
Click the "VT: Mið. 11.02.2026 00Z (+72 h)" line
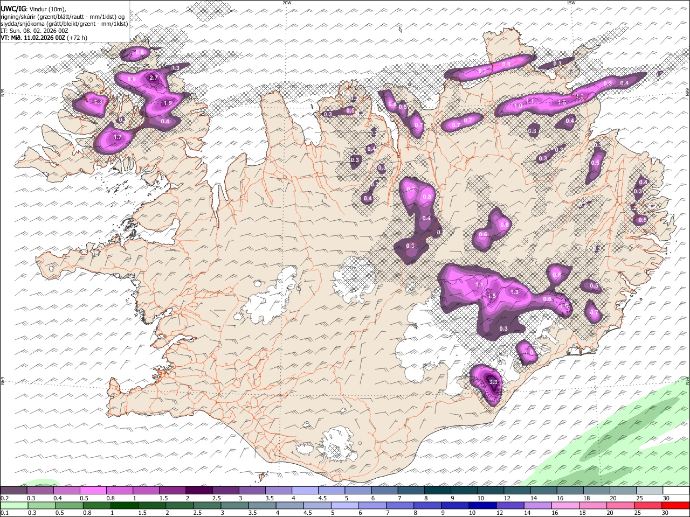[x=44, y=38]
